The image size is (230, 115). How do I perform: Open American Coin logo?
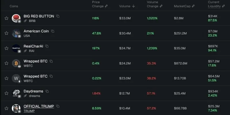(16, 33)
